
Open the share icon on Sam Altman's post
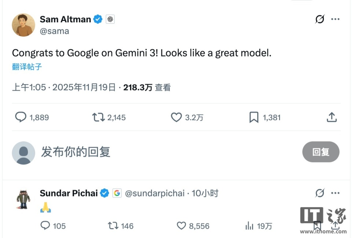[x=331, y=117]
